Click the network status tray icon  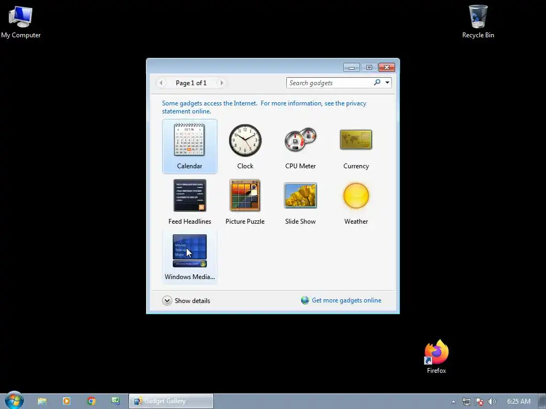466,402
